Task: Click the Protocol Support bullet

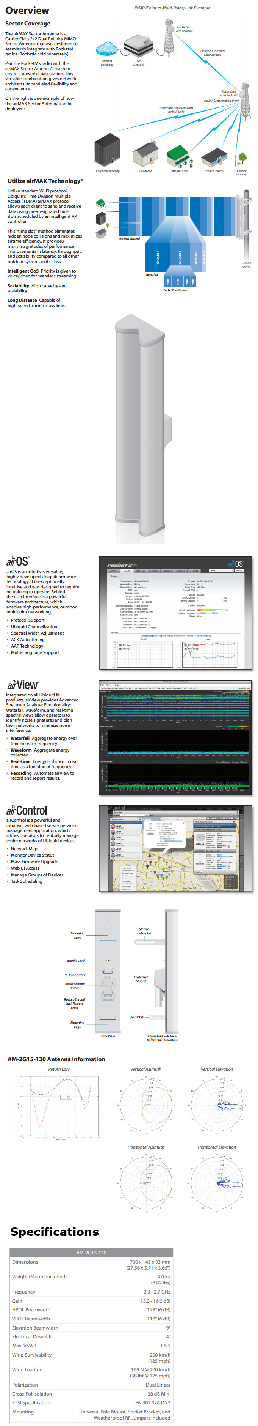Action: point(28,620)
